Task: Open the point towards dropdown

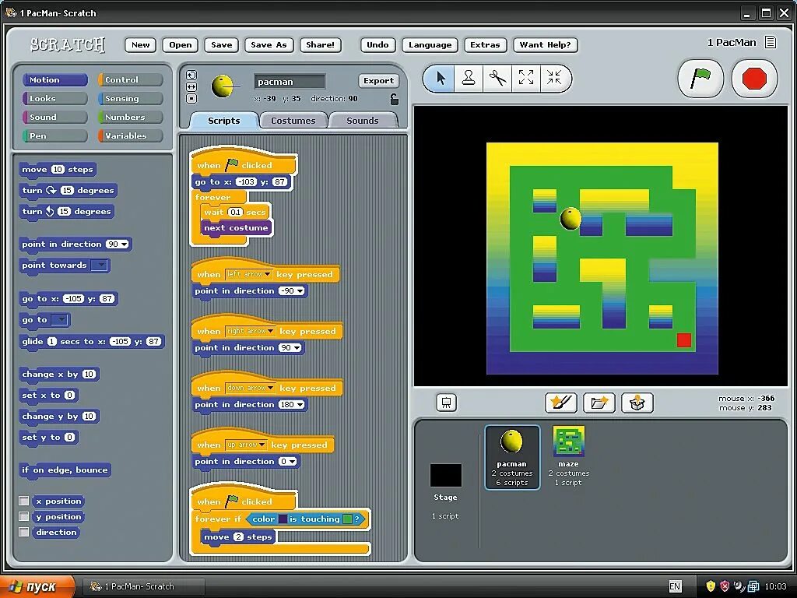Action: point(100,265)
